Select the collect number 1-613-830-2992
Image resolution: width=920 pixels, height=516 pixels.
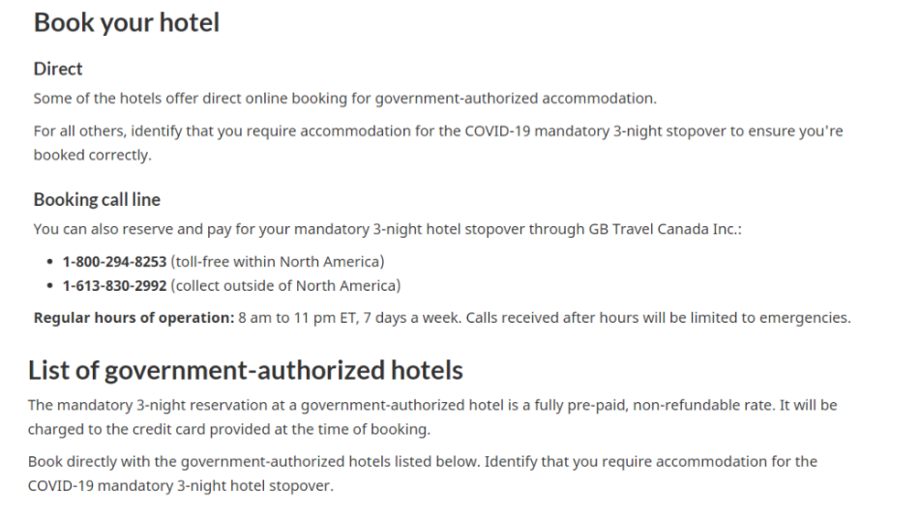pyautogui.click(x=114, y=286)
